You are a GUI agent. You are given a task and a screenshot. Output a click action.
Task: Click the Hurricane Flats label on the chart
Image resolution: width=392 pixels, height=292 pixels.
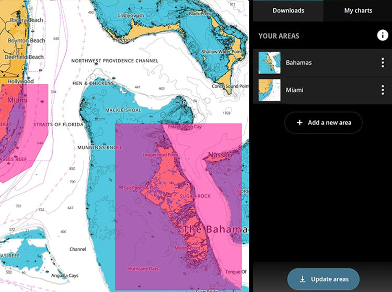click(x=143, y=269)
